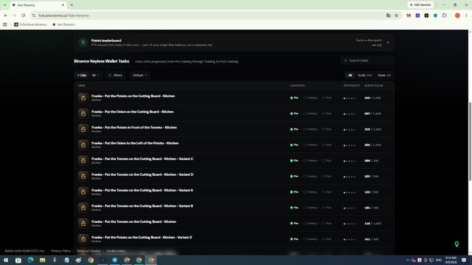Screen dimensions: 472x265
Task: Bookmark this page with the star icon
Action: coord(396,15)
